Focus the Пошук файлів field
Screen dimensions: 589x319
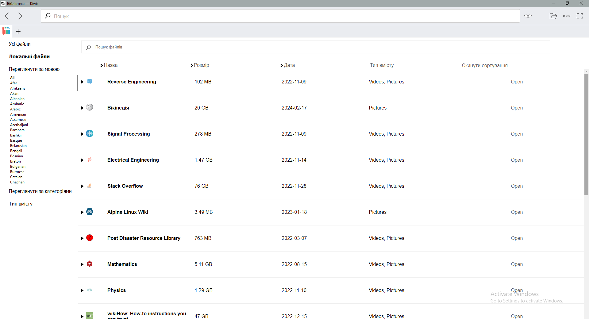315,47
